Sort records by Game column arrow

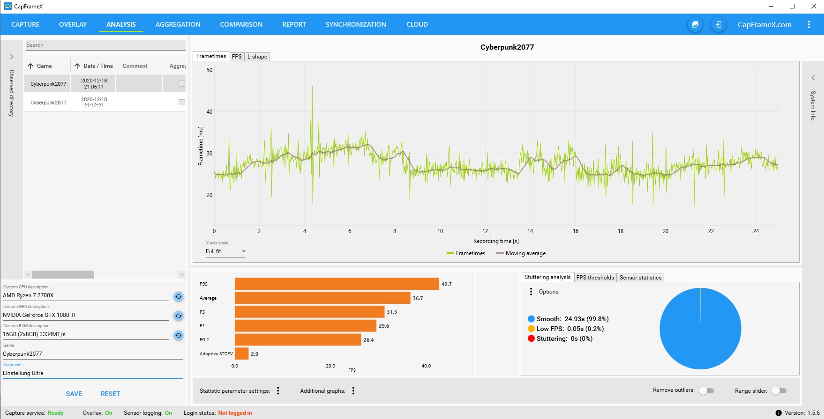click(30, 66)
